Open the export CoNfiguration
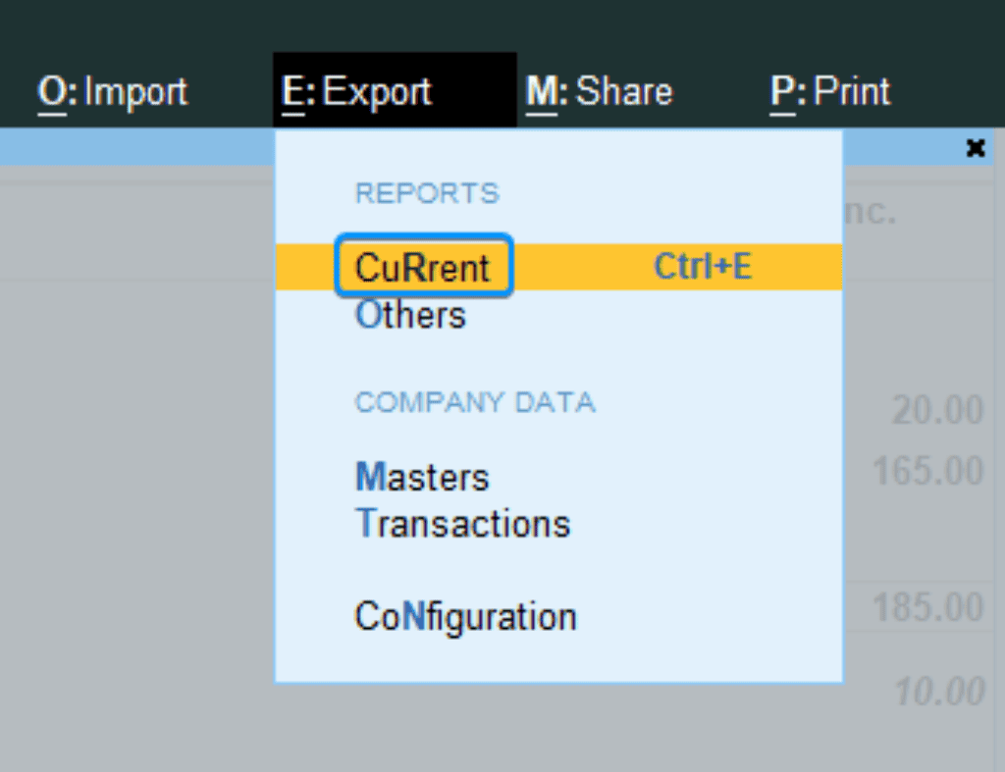 click(x=465, y=616)
